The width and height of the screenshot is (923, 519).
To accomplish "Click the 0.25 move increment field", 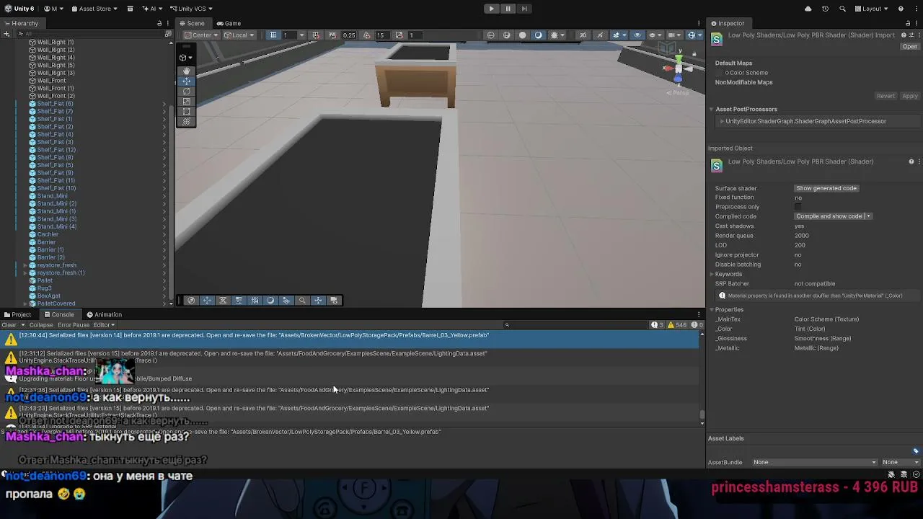I will point(349,35).
